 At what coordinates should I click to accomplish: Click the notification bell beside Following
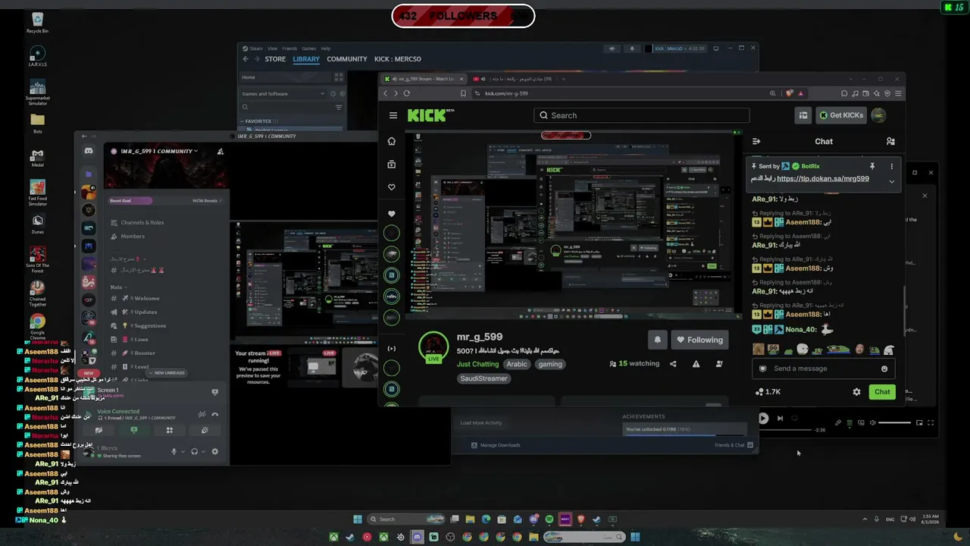pyautogui.click(x=657, y=340)
